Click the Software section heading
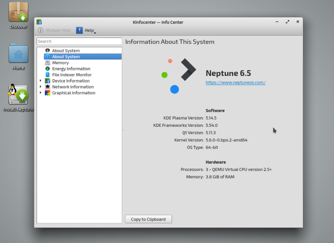The image size is (334, 243). pos(215,110)
